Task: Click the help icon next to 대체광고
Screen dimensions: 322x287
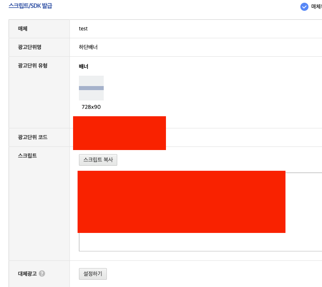Action: 42,273
